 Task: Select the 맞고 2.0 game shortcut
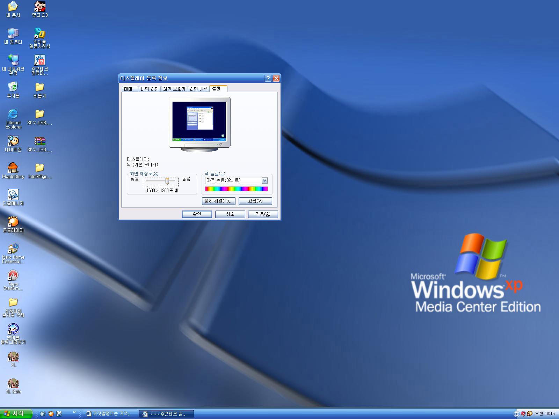click(x=39, y=9)
